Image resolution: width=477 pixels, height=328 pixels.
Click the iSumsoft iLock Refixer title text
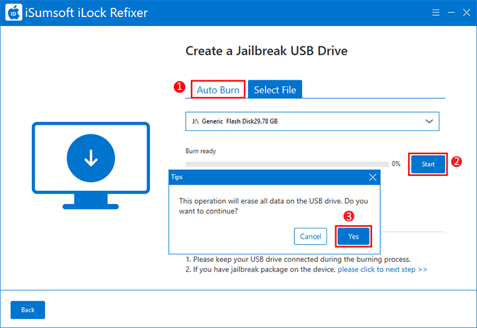point(87,13)
